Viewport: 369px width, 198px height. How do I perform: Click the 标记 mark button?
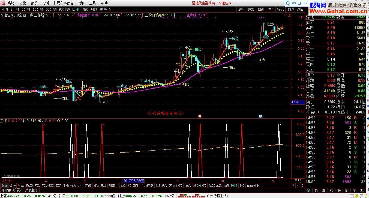280,9
